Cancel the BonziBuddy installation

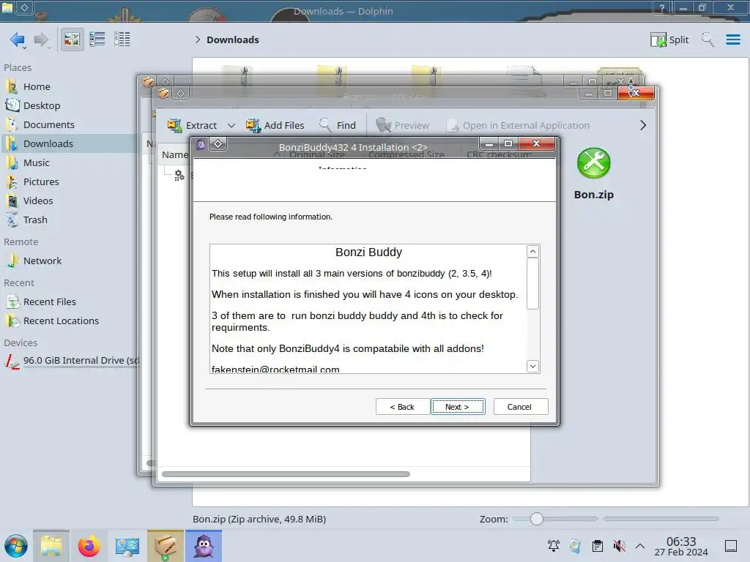click(x=521, y=407)
